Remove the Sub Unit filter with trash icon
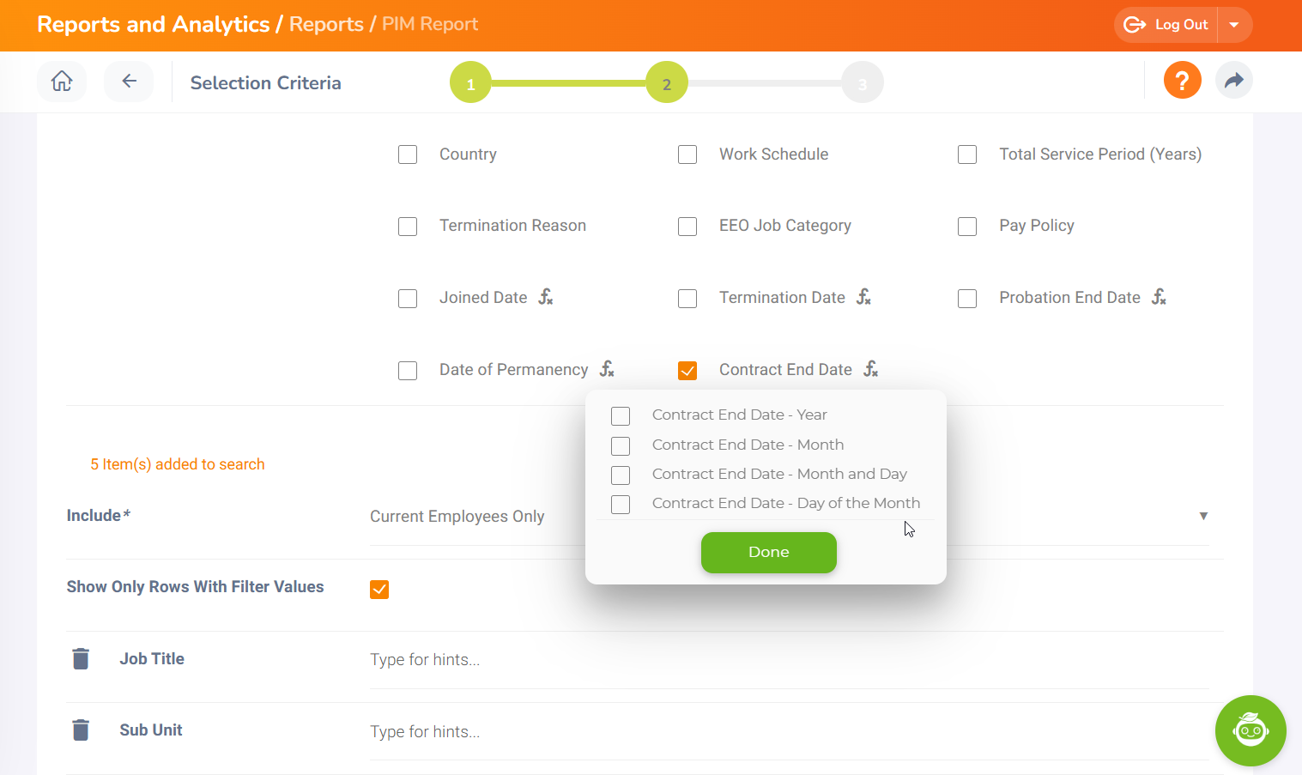 click(x=81, y=730)
